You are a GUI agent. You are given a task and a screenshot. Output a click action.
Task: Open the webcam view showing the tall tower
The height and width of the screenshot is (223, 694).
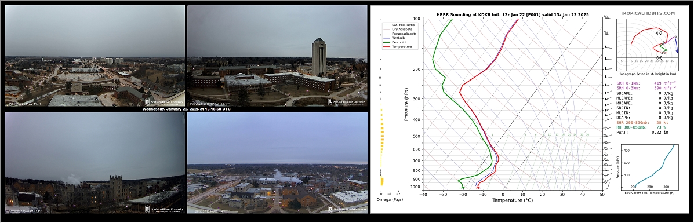[277, 56]
